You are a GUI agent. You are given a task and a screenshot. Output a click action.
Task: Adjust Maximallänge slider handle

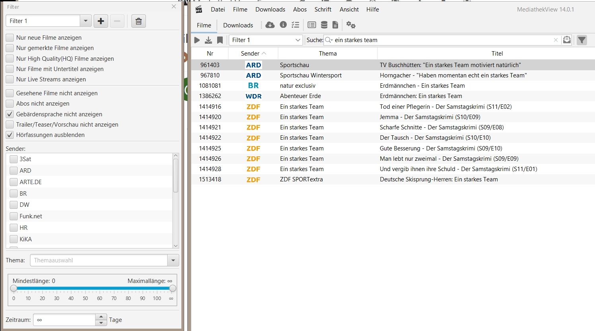pos(173,288)
